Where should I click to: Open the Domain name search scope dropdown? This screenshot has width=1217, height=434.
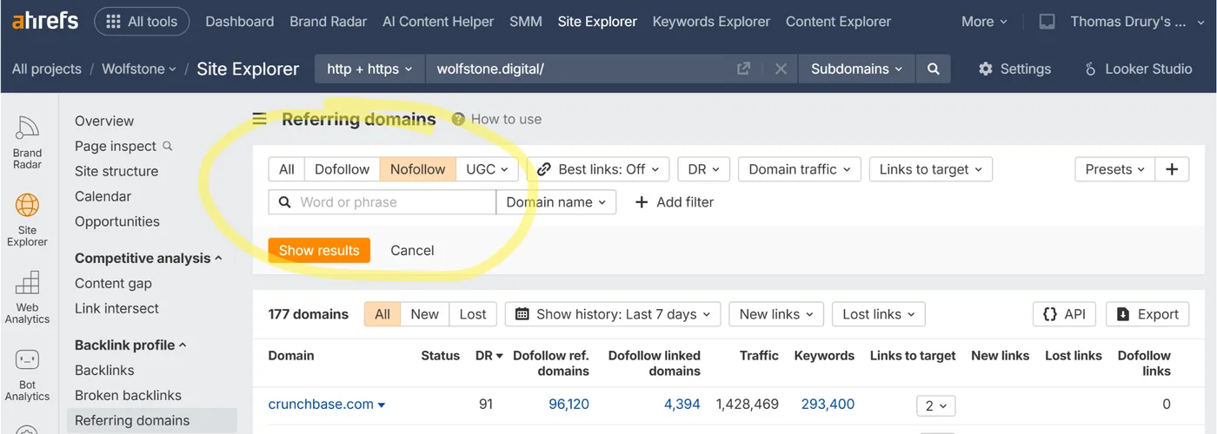[x=556, y=202]
